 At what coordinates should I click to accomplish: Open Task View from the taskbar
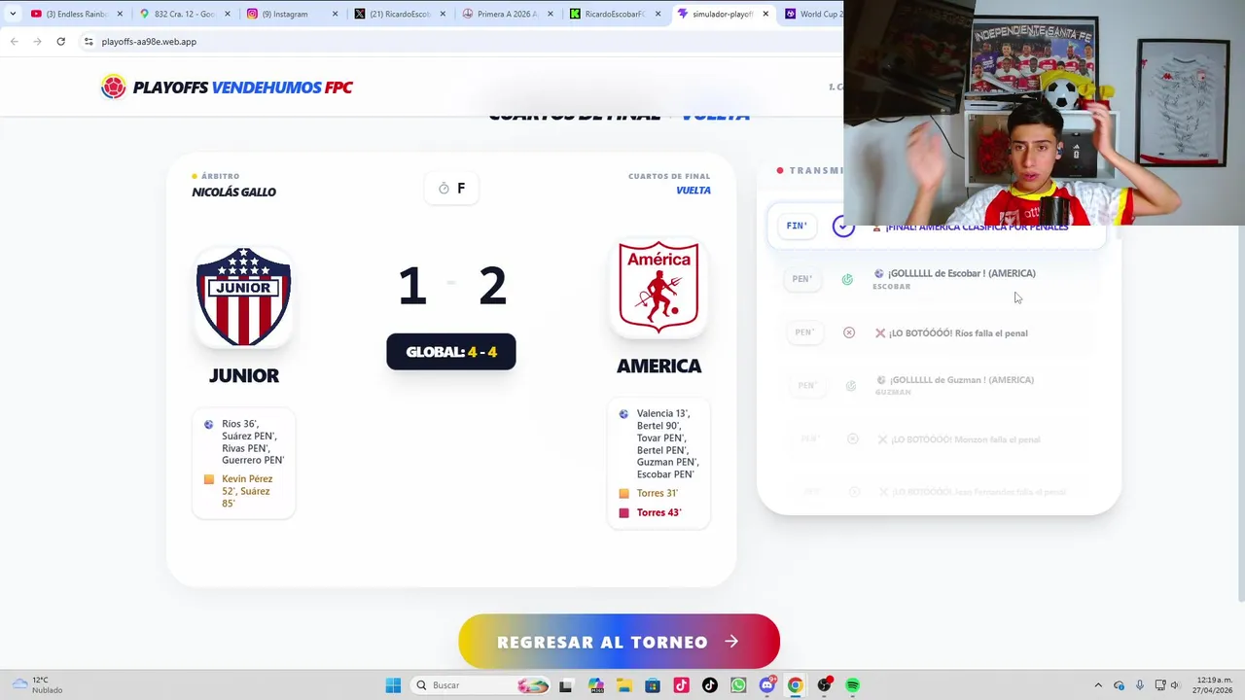[565, 685]
